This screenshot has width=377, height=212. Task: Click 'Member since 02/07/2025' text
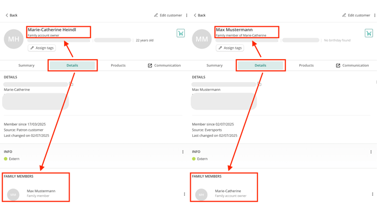213,124
